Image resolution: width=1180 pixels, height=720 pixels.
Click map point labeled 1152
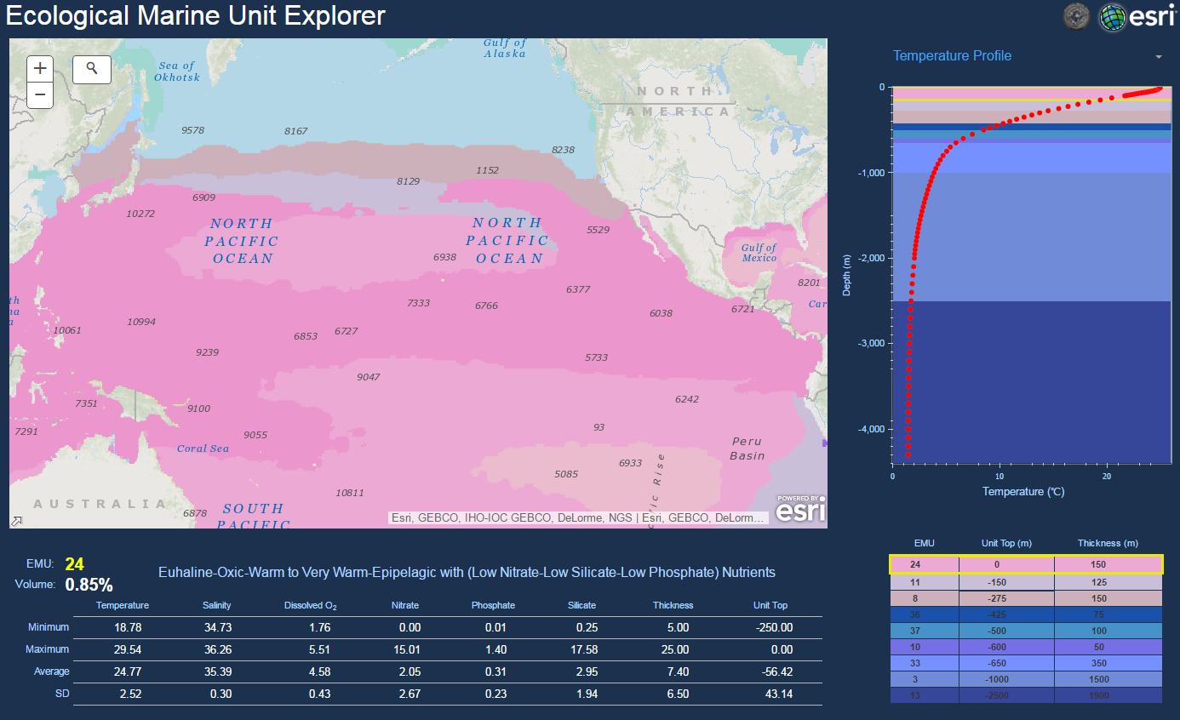(487, 170)
